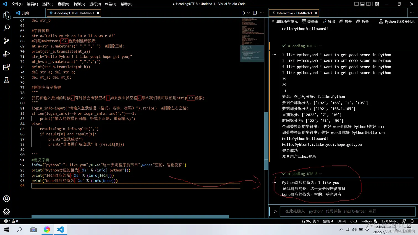Viewport: 418px width, 235px height.
Task: Open Windows taskbar search
Action: (20, 229)
